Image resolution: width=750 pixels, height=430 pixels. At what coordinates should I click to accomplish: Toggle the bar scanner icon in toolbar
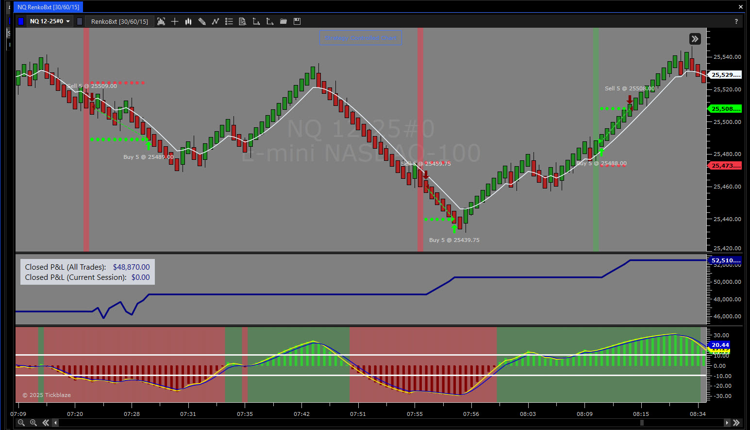coord(161,21)
